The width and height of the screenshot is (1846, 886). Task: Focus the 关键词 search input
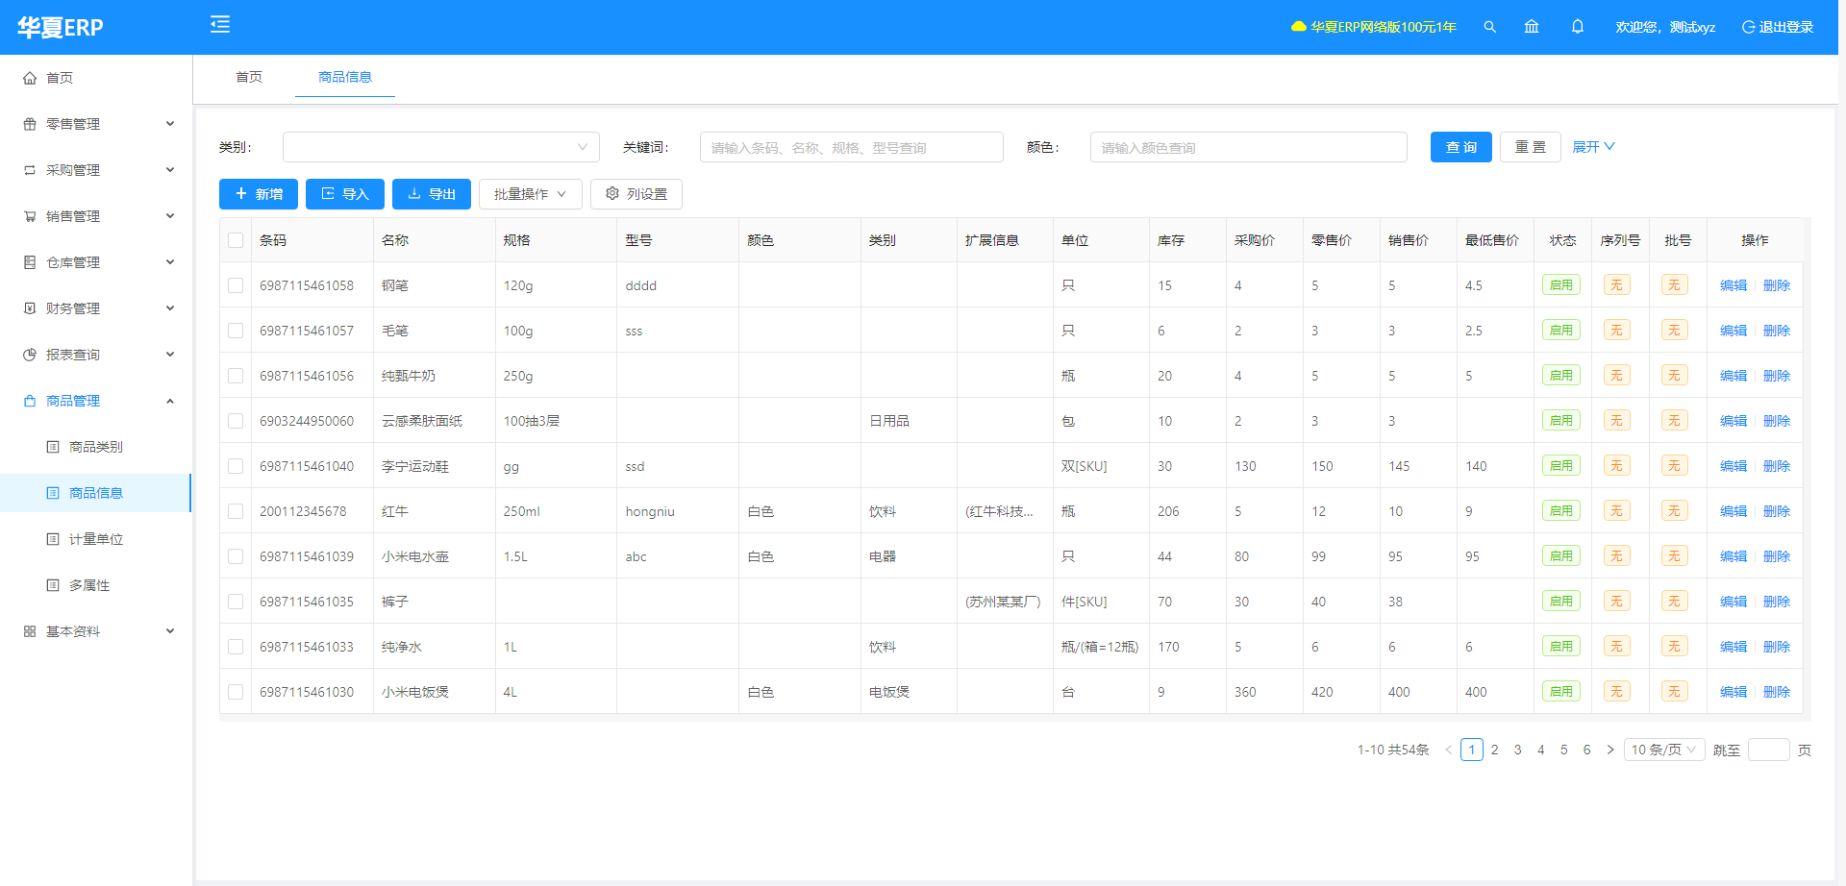[852, 147]
